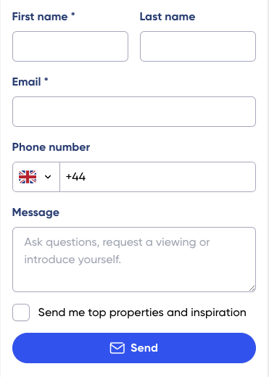Click the 'Message' label text
The width and height of the screenshot is (269, 377).
tap(36, 212)
